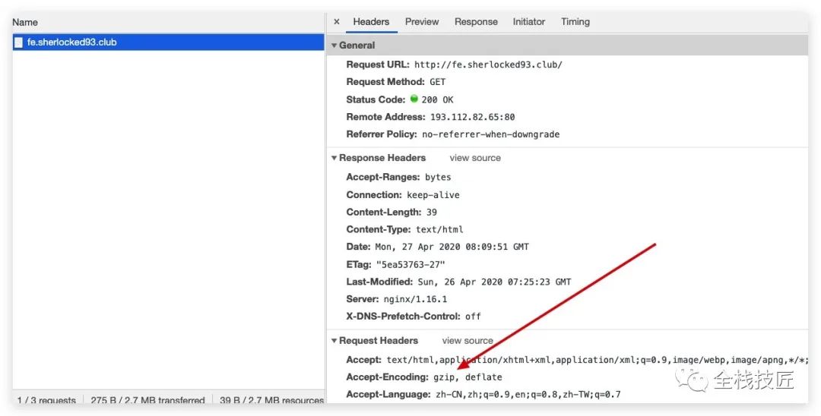Click the Request URL value
The height and width of the screenshot is (416, 821).
[488, 65]
